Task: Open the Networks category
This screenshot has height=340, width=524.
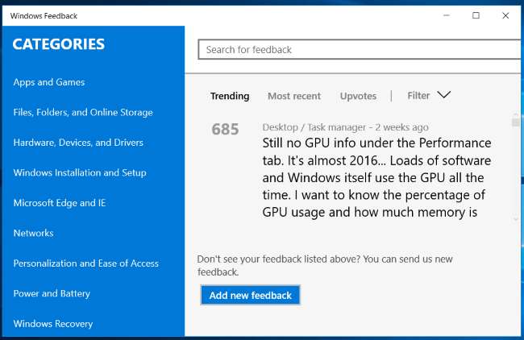Action: click(x=33, y=233)
